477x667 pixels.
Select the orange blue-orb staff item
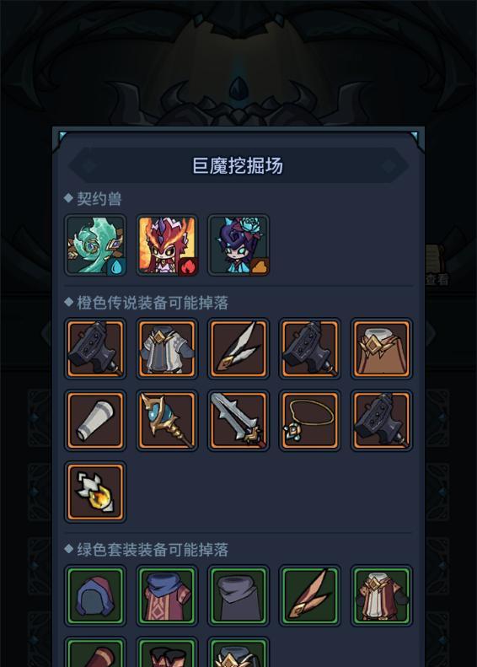click(x=167, y=420)
